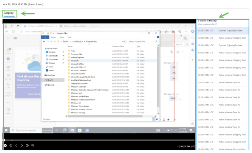This screenshot has height=153, width=252.
Task: Select the Microsoft Office 15 folder
Action: click(77, 67)
